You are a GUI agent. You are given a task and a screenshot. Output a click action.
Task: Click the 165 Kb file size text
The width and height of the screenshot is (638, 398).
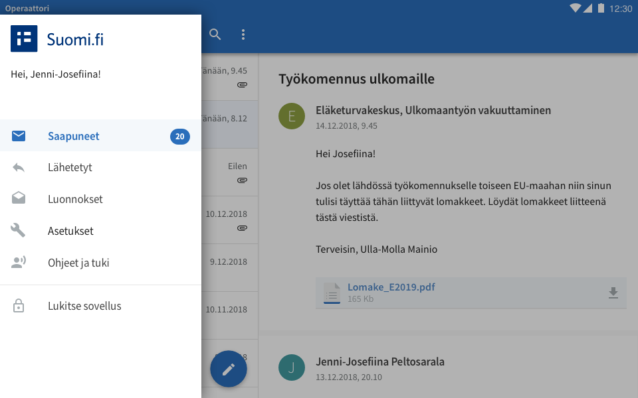[360, 299]
